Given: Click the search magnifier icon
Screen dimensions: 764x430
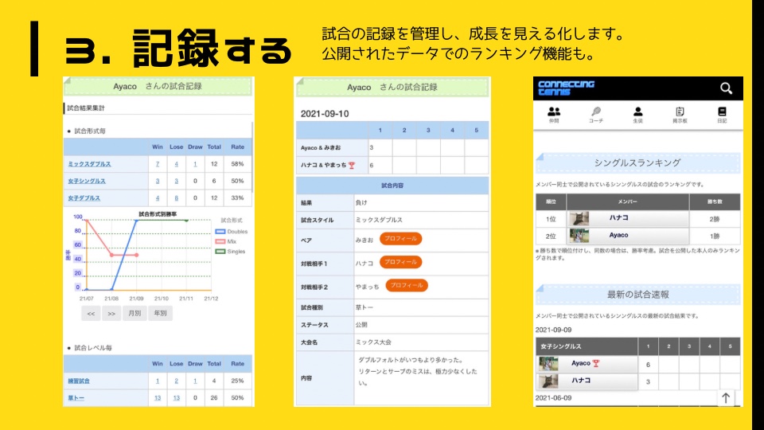Looking at the screenshot, I should point(725,88).
